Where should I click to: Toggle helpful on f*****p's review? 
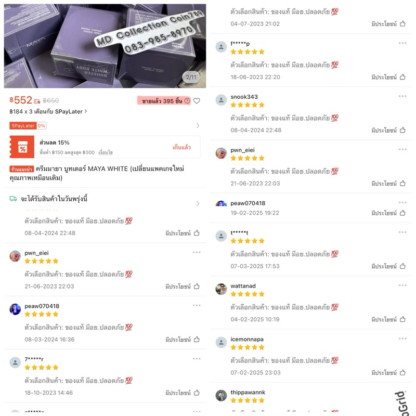(x=402, y=77)
